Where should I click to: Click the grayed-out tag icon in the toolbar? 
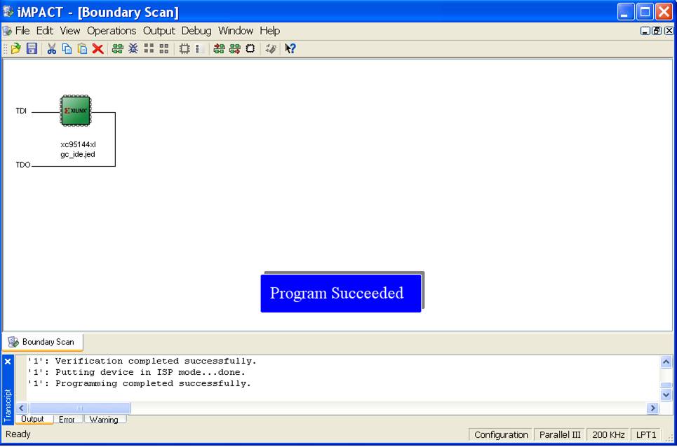[271, 49]
